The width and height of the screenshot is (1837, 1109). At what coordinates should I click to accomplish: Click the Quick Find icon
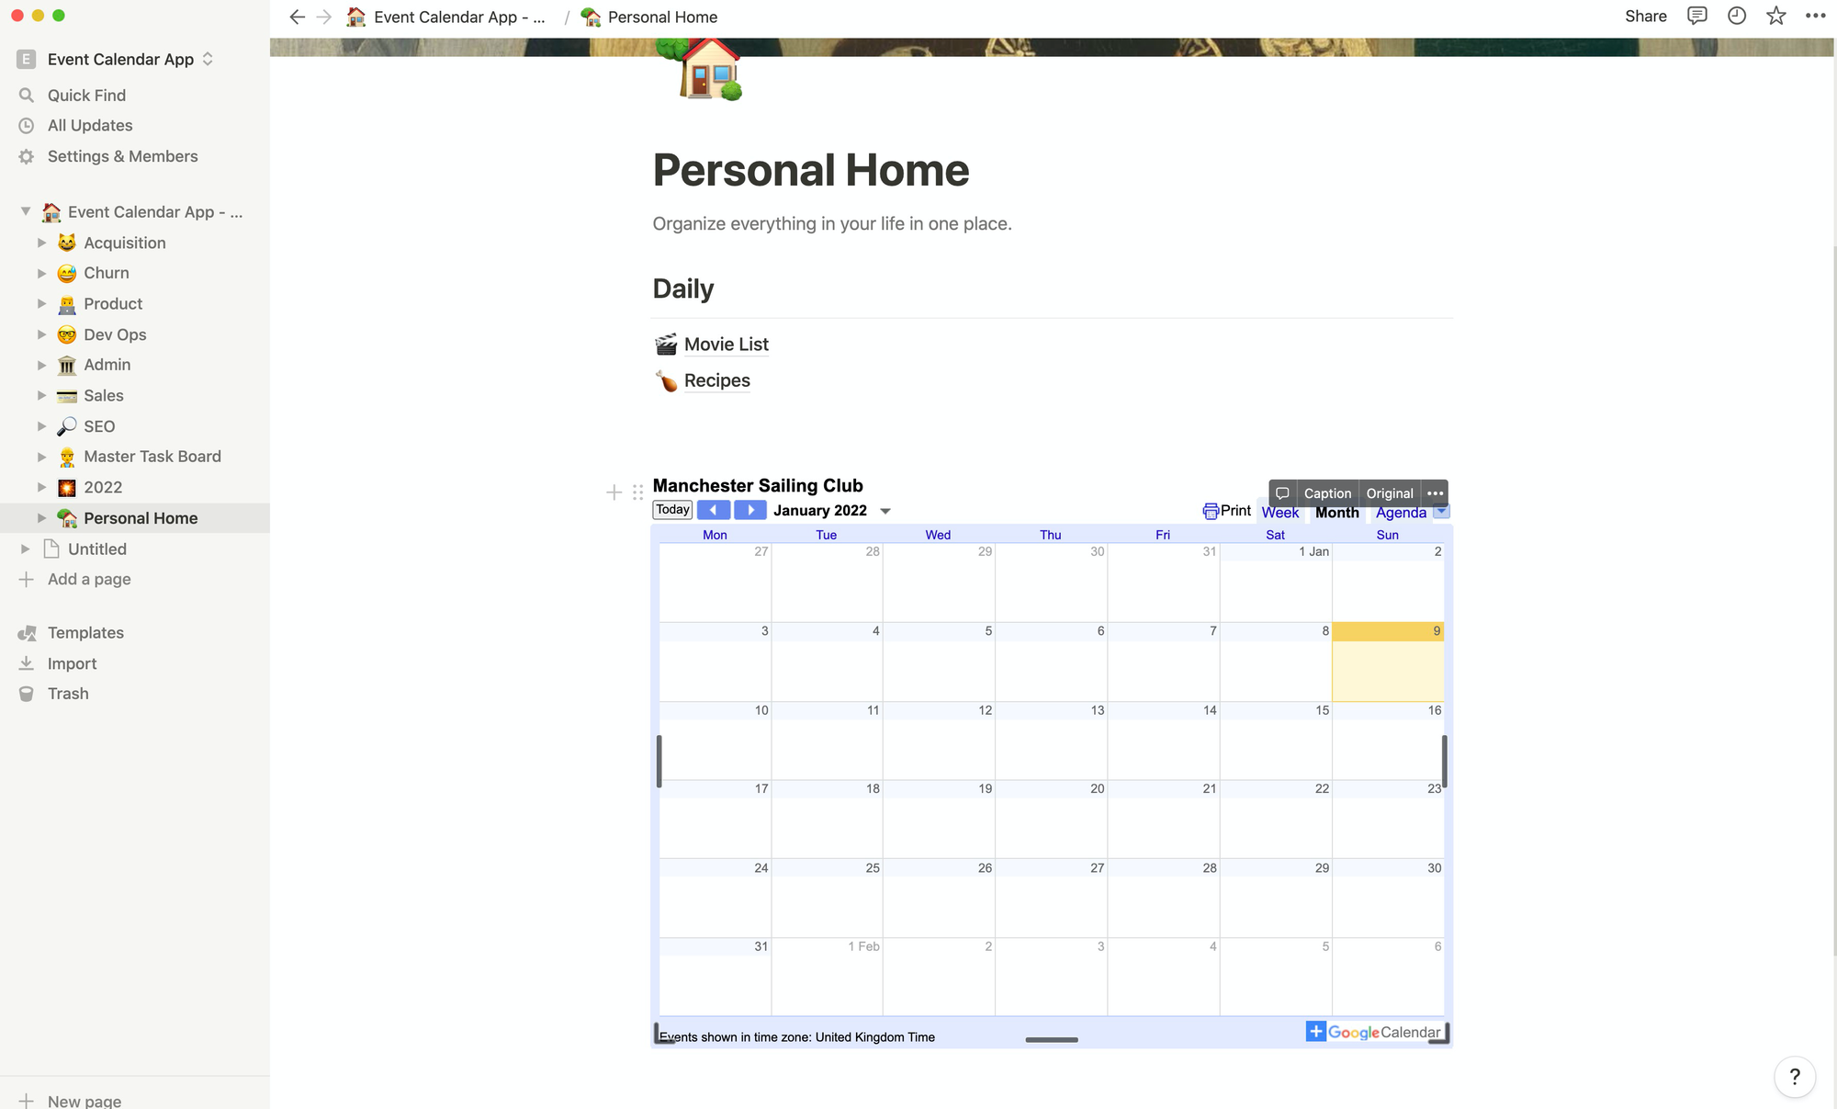(x=27, y=95)
